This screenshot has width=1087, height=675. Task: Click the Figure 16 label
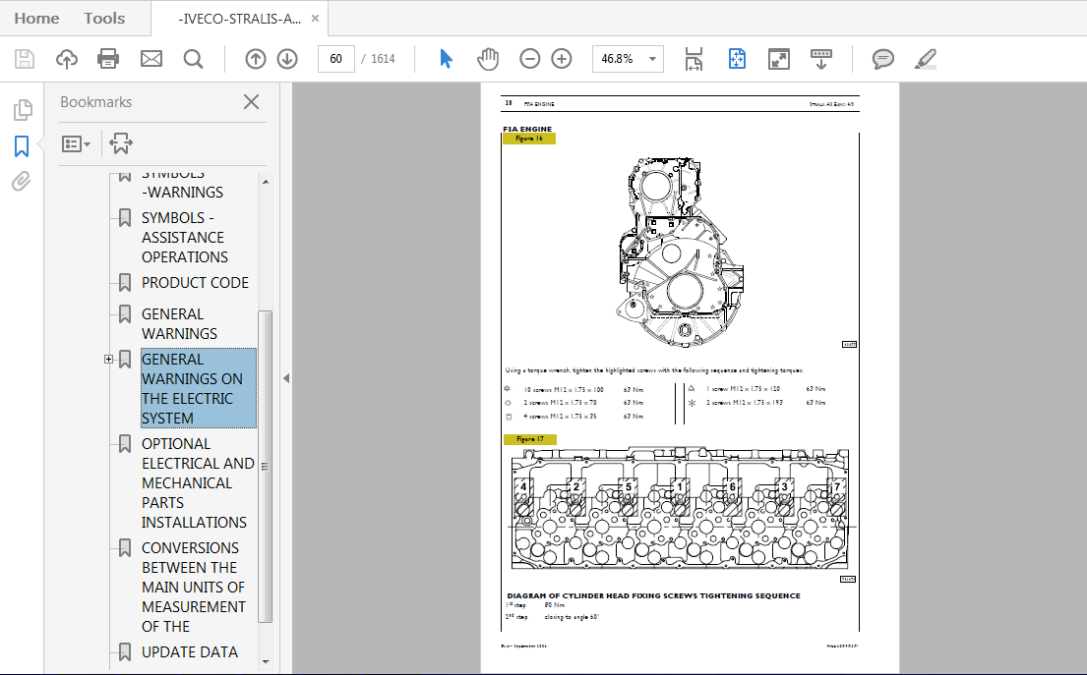tap(529, 139)
